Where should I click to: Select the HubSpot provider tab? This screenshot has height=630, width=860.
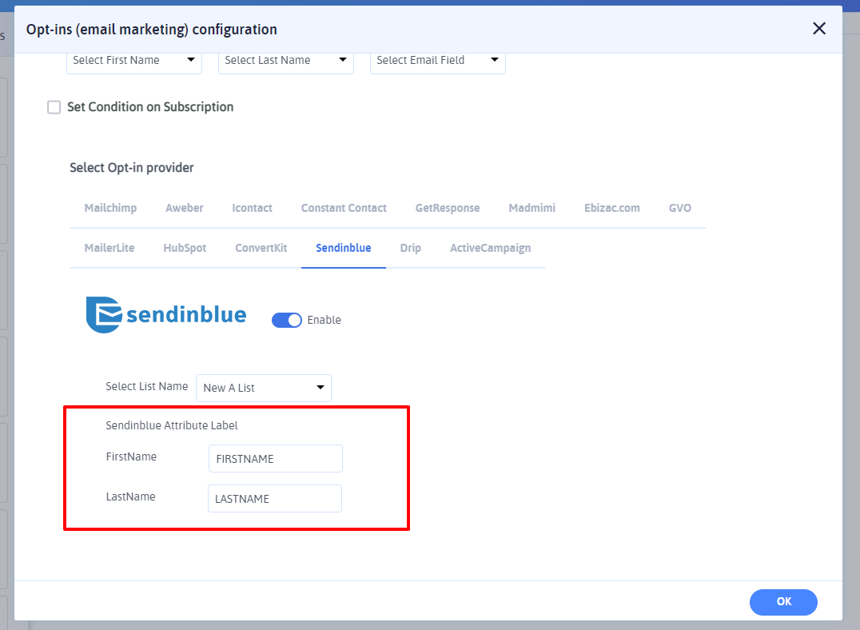click(185, 248)
